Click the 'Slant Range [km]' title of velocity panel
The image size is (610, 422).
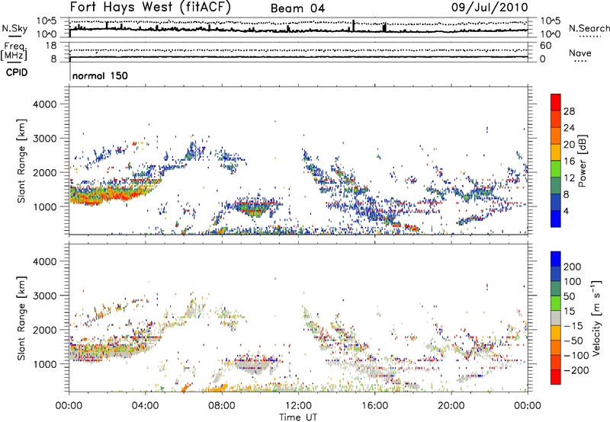[x=21, y=318]
